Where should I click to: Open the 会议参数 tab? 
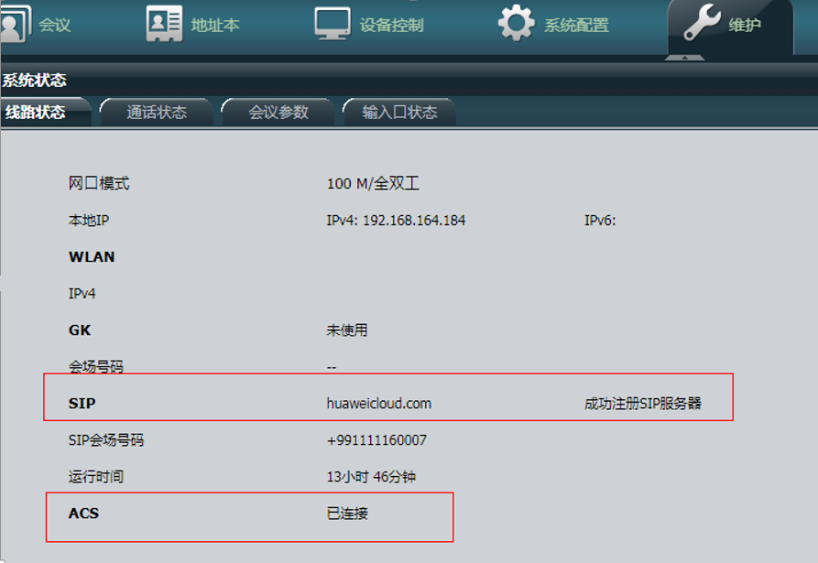(x=278, y=113)
